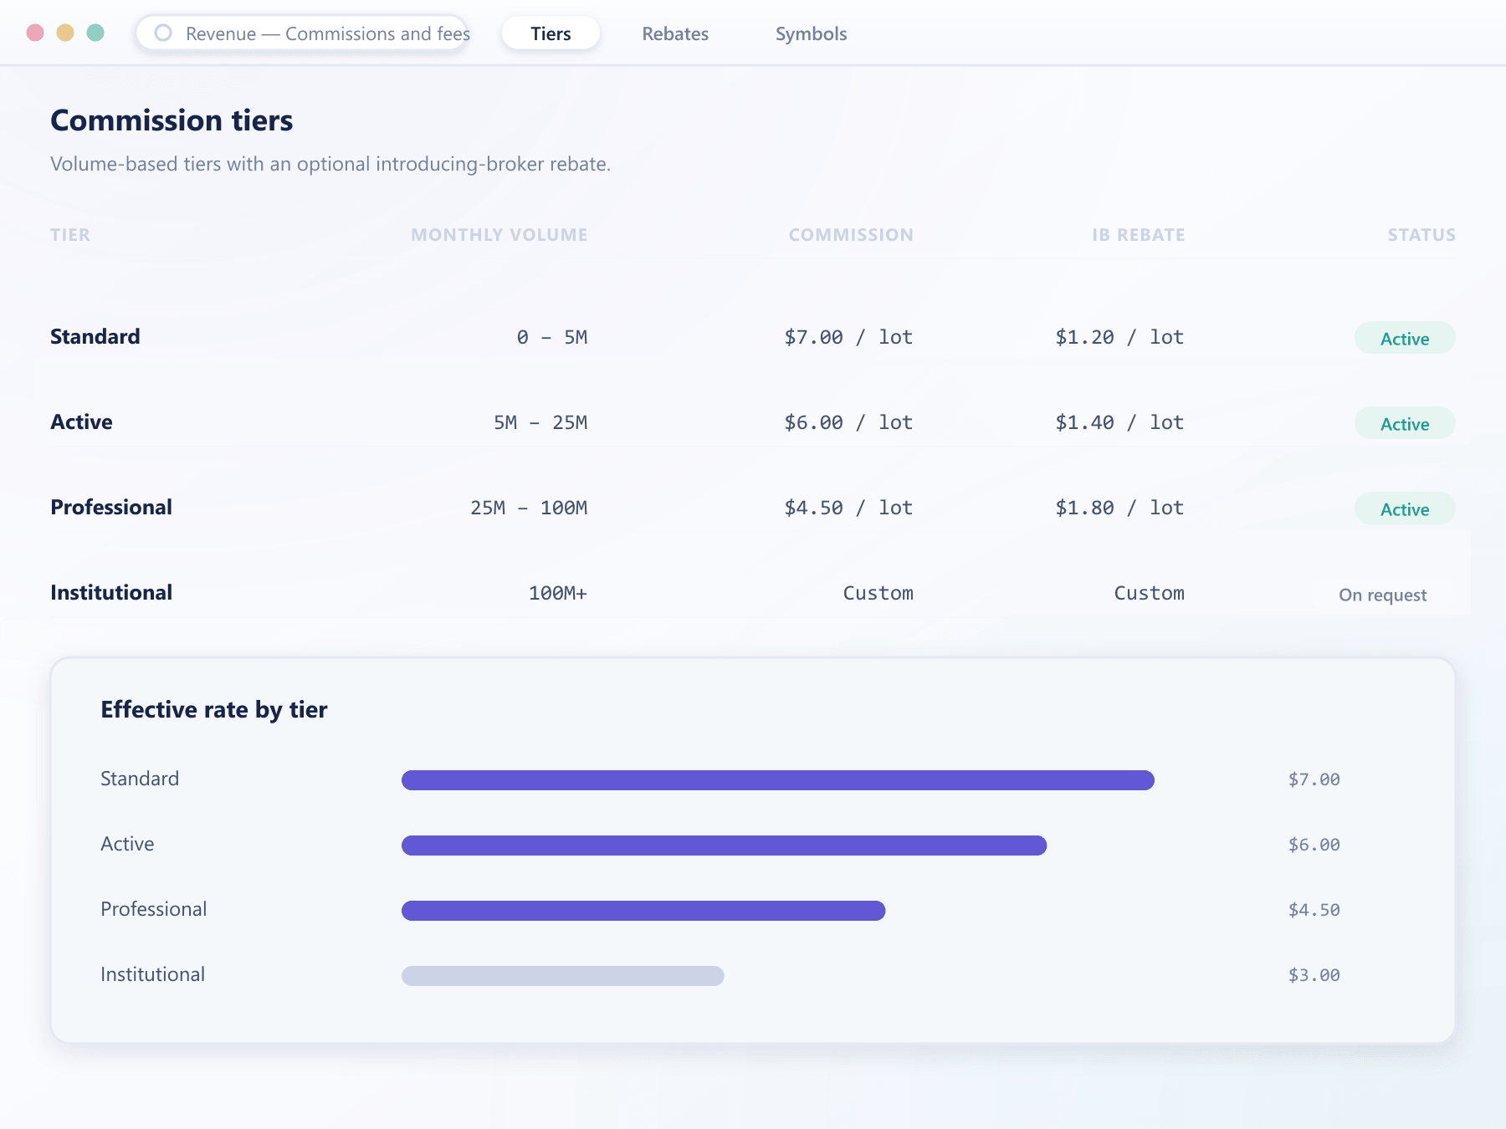This screenshot has height=1129, width=1506.
Task: Click the IB REBATE column header
Action: [x=1138, y=235]
